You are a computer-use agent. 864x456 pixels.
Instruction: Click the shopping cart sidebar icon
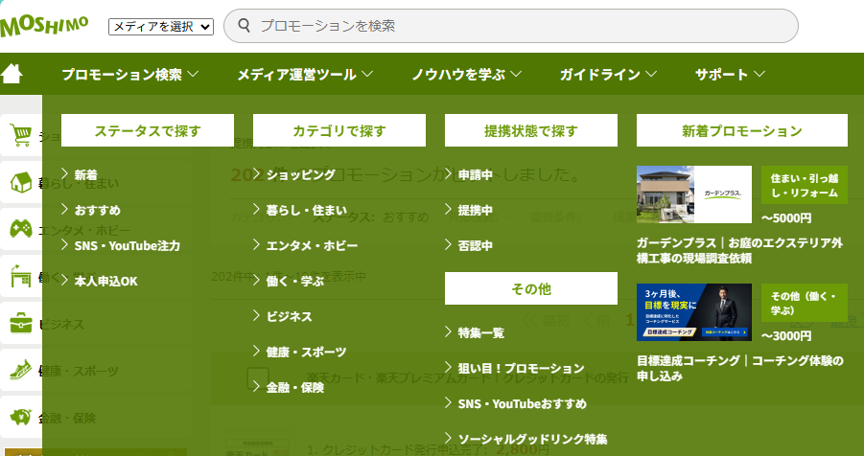click(x=20, y=137)
